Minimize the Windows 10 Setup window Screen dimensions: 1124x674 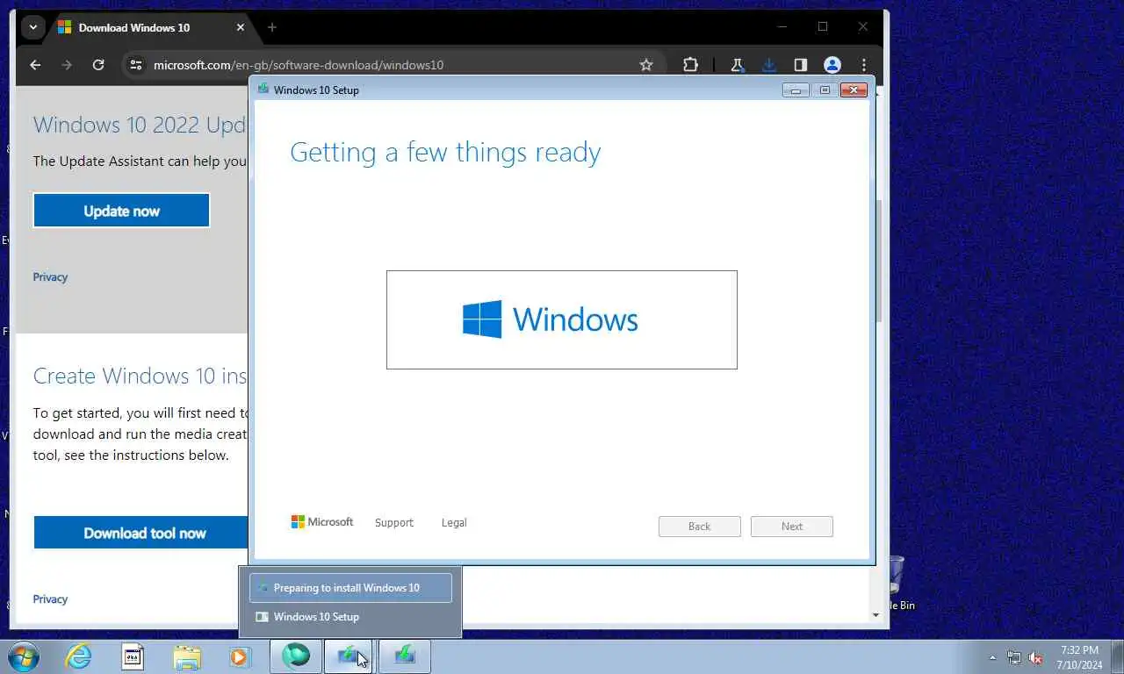796,90
